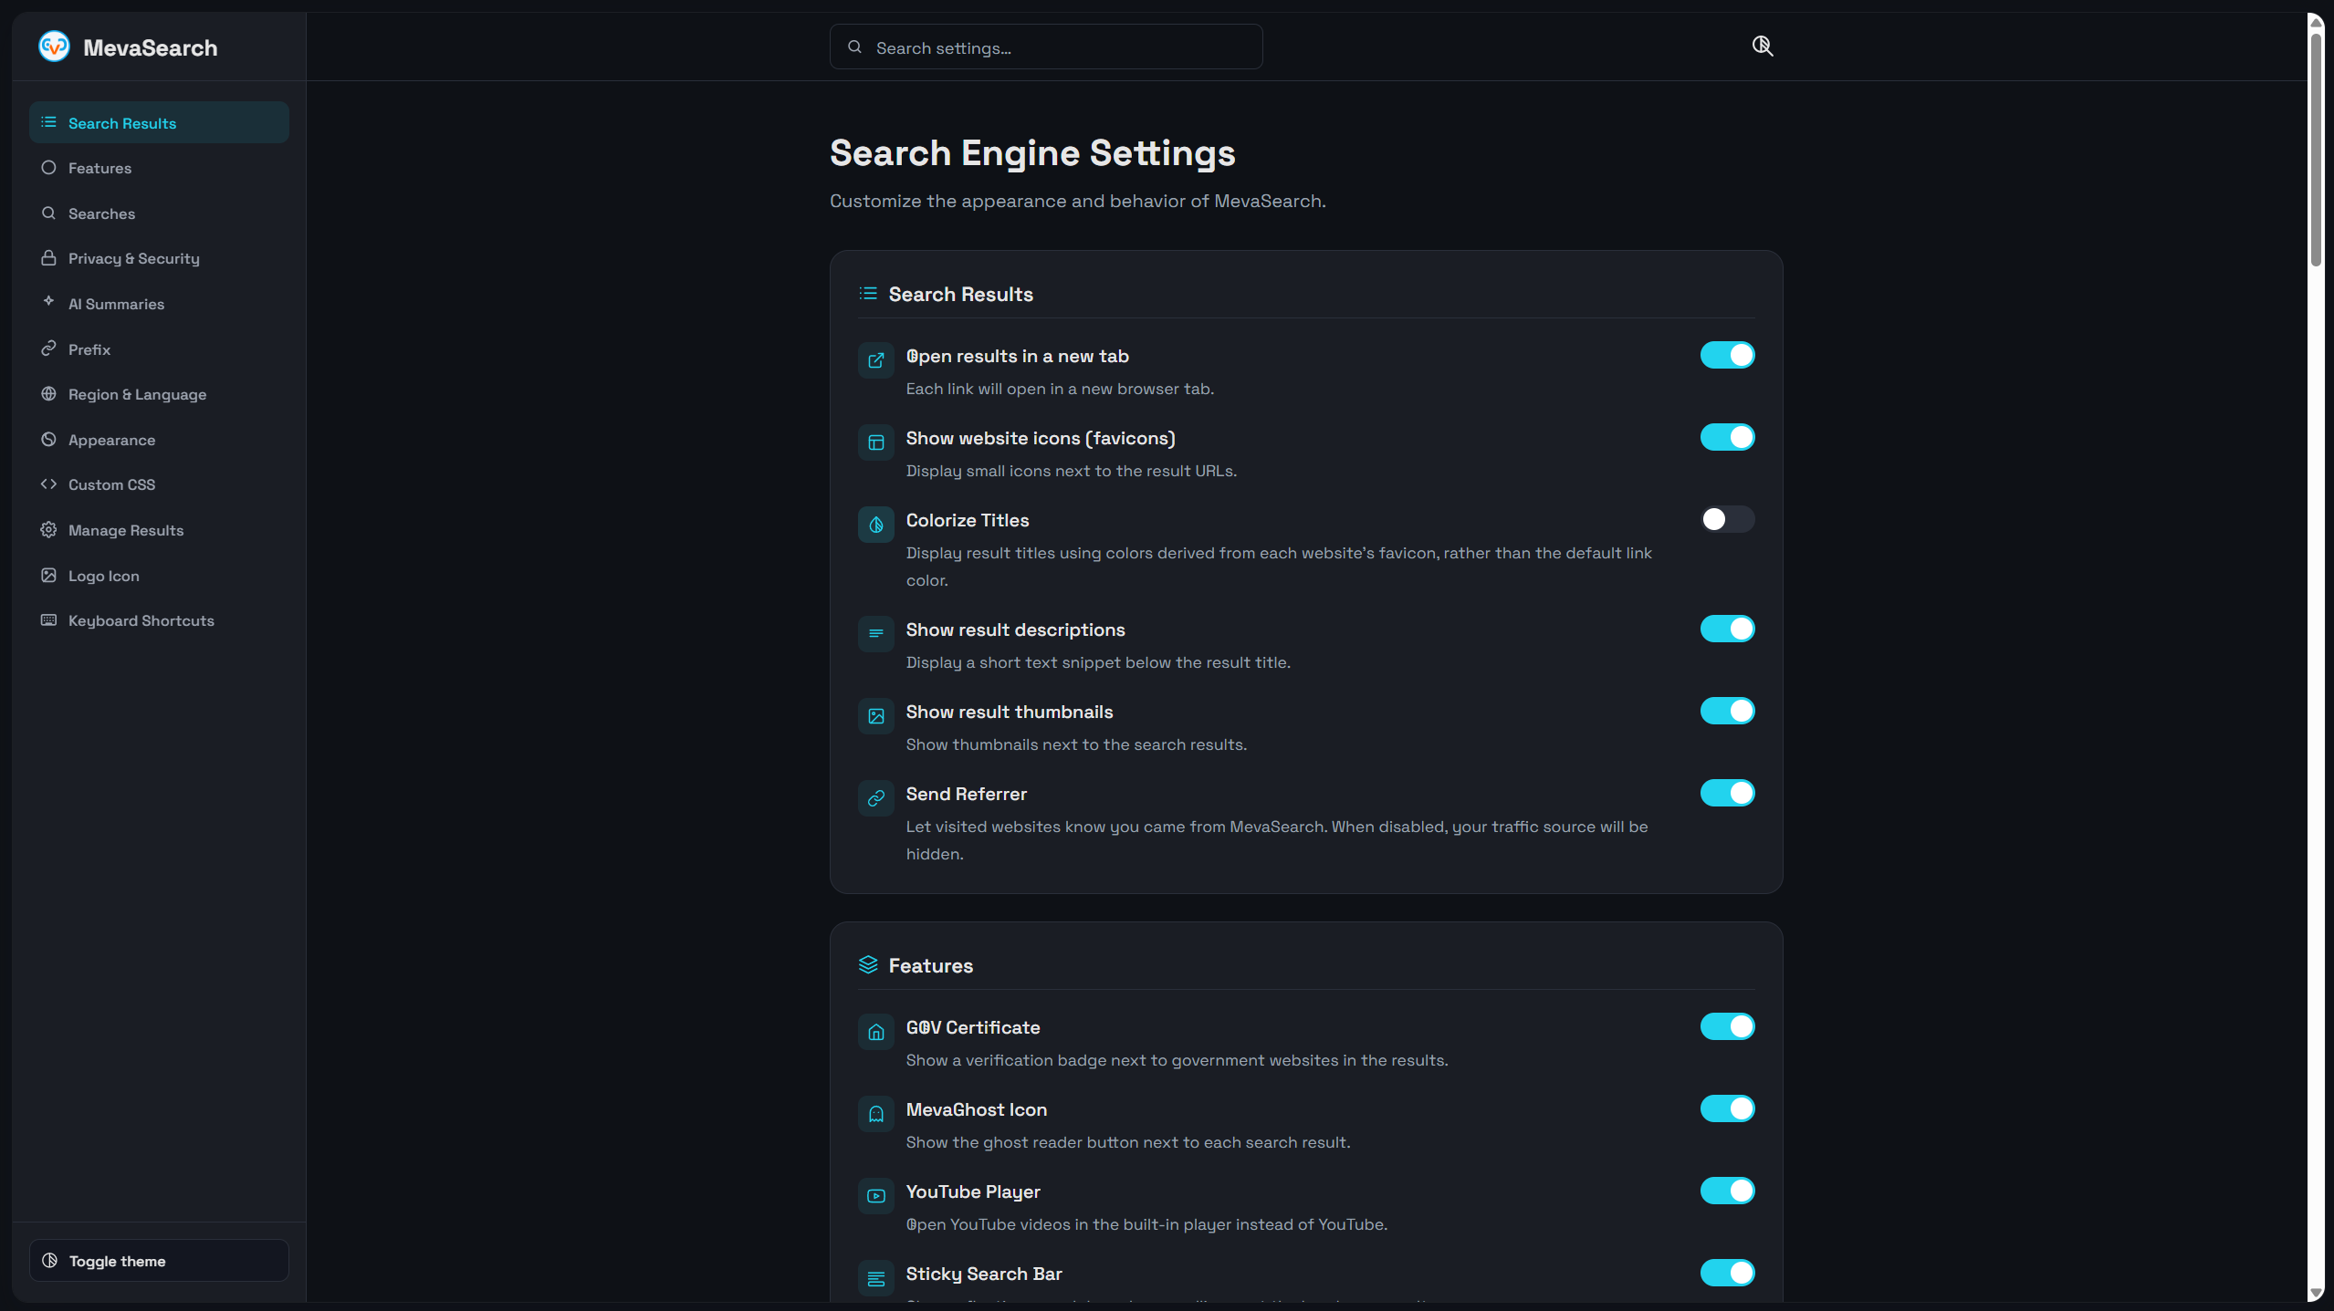Click the MevaSearch logo icon
Viewport: 2334px width, 1311px height.
point(54,47)
